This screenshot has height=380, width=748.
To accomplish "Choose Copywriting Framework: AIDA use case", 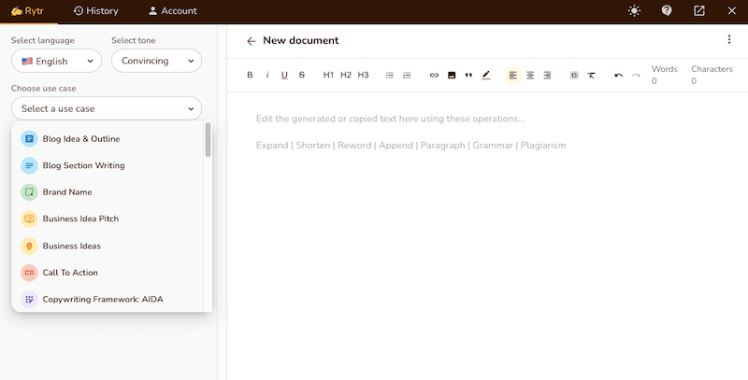I will [108, 300].
